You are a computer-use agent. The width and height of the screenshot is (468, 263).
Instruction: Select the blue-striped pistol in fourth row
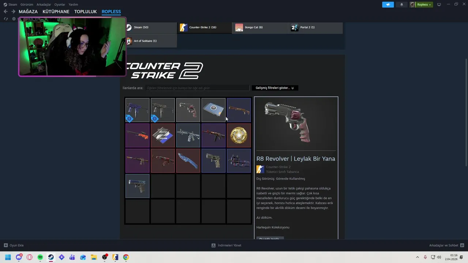click(137, 186)
